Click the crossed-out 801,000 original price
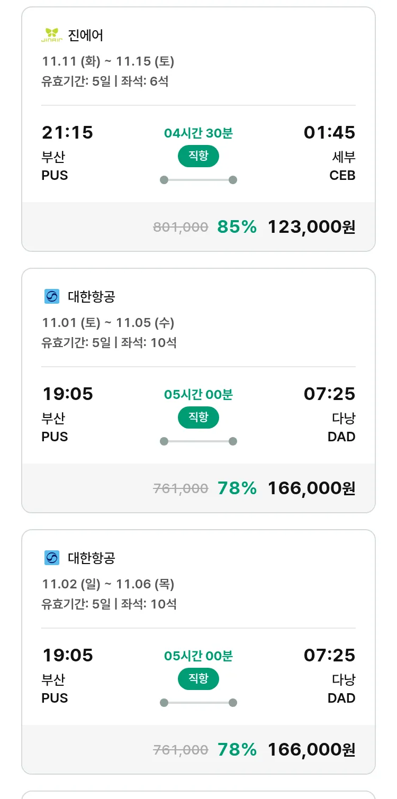 click(x=181, y=228)
